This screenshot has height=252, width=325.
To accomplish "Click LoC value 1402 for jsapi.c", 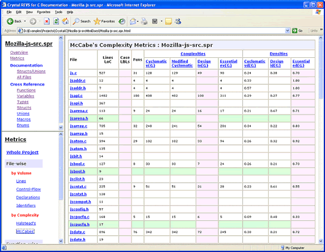I will pos(103,96).
